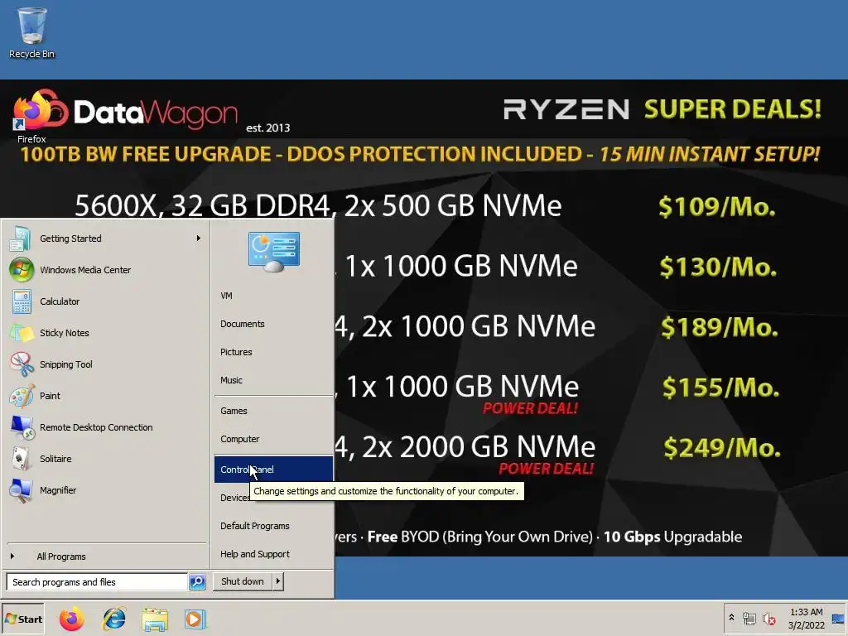The height and width of the screenshot is (636, 848).
Task: Select the Calculator program label
Action: coord(60,301)
